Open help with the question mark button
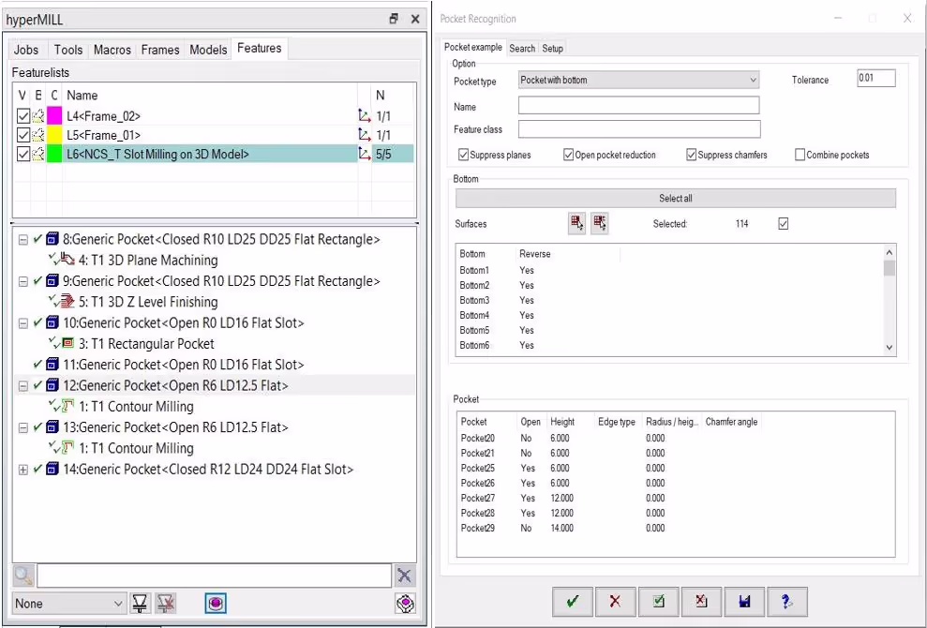Image resolution: width=927 pixels, height=628 pixels. pyautogui.click(x=787, y=602)
